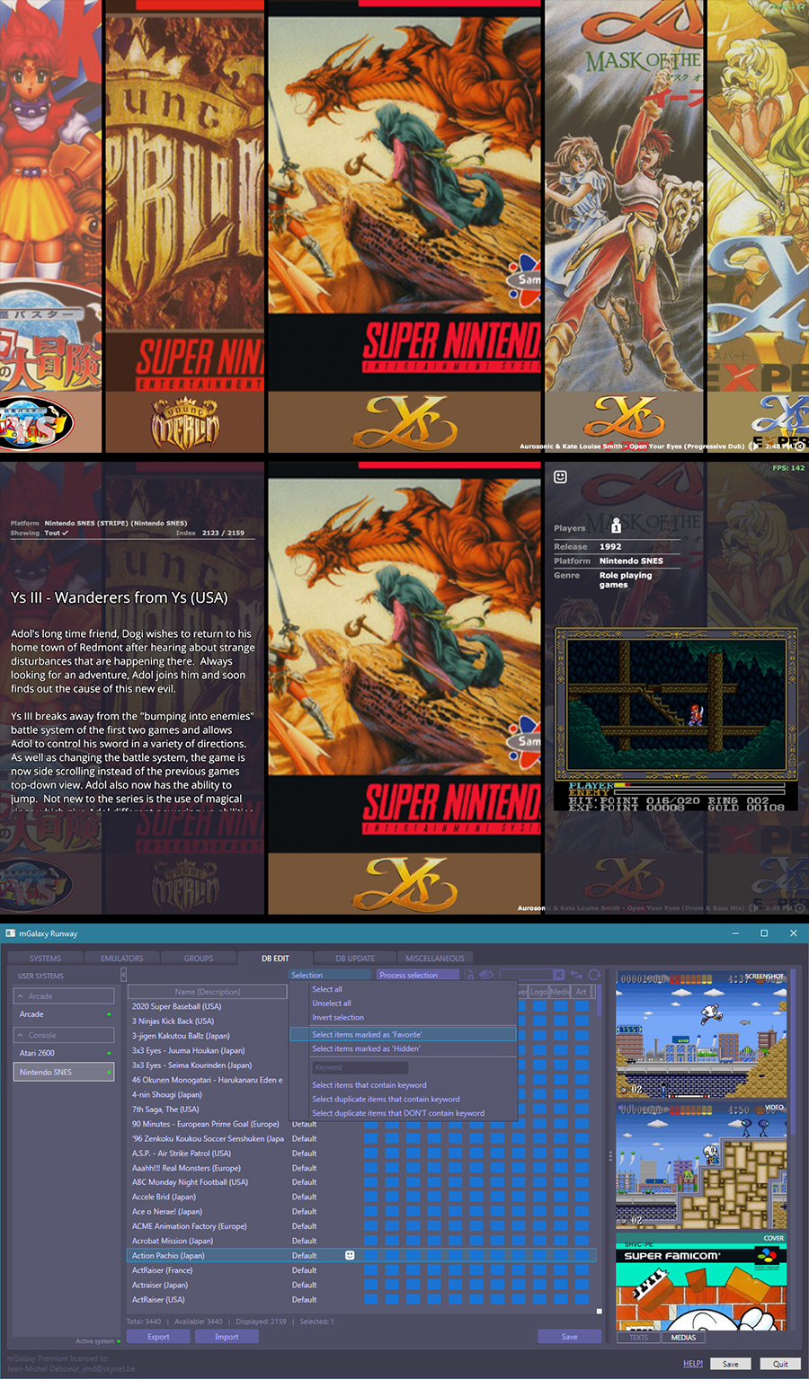Switch to the SYSTEMS tab
Viewport: 809px width, 1379px height.
(45, 959)
